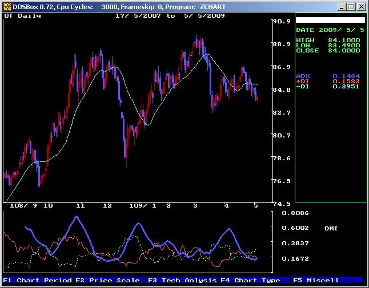Click the DOSBox icon in title bar
The height and width of the screenshot is (288, 369).
point(7,7)
